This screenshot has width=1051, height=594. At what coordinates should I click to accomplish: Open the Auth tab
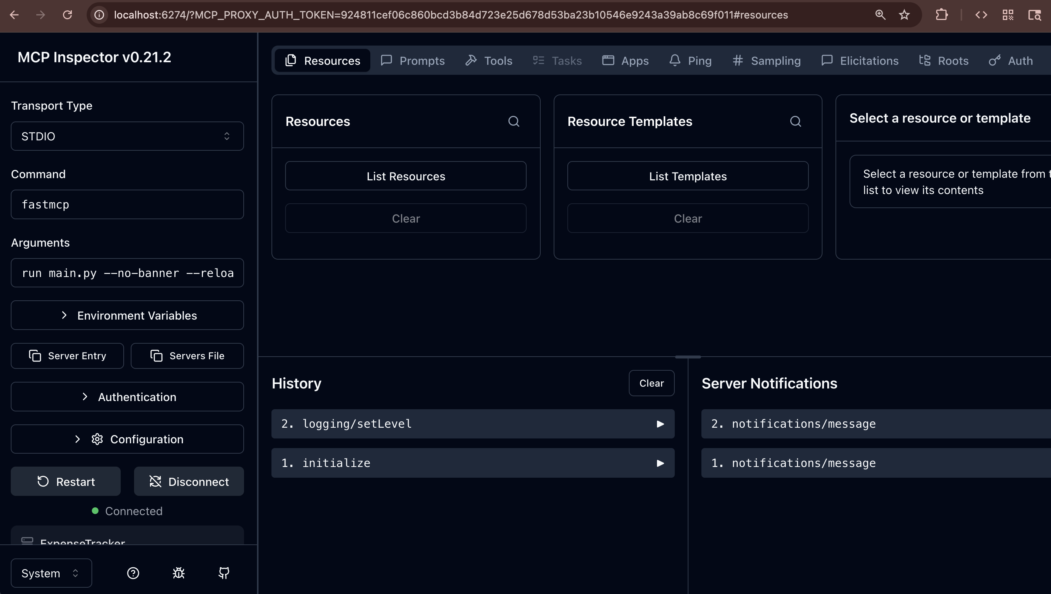[x=1011, y=60]
